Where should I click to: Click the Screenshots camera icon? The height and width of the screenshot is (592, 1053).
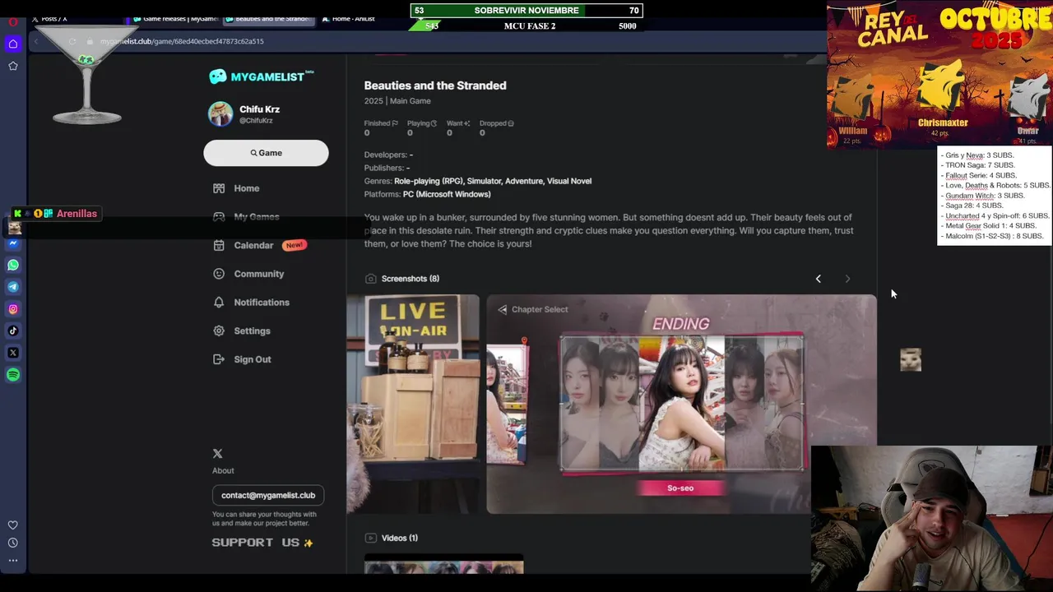tap(371, 279)
